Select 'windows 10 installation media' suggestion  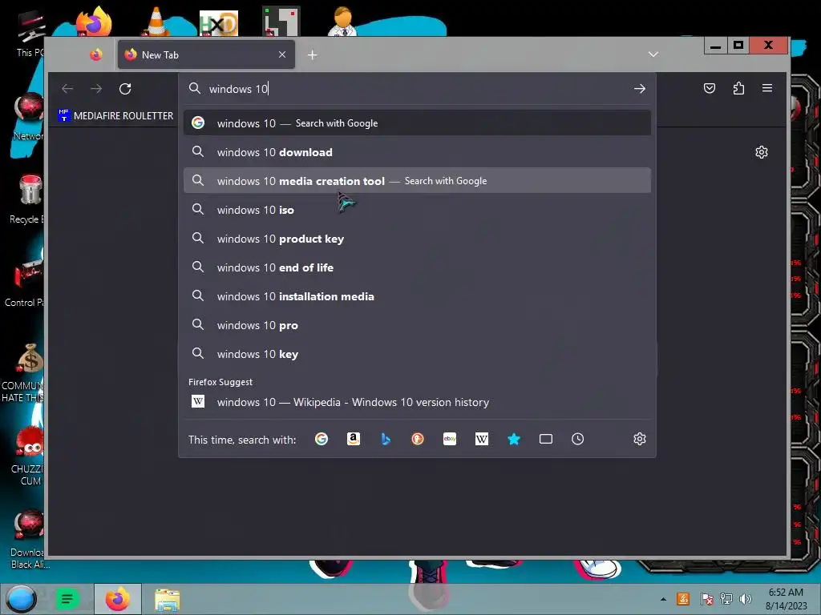tap(417, 296)
